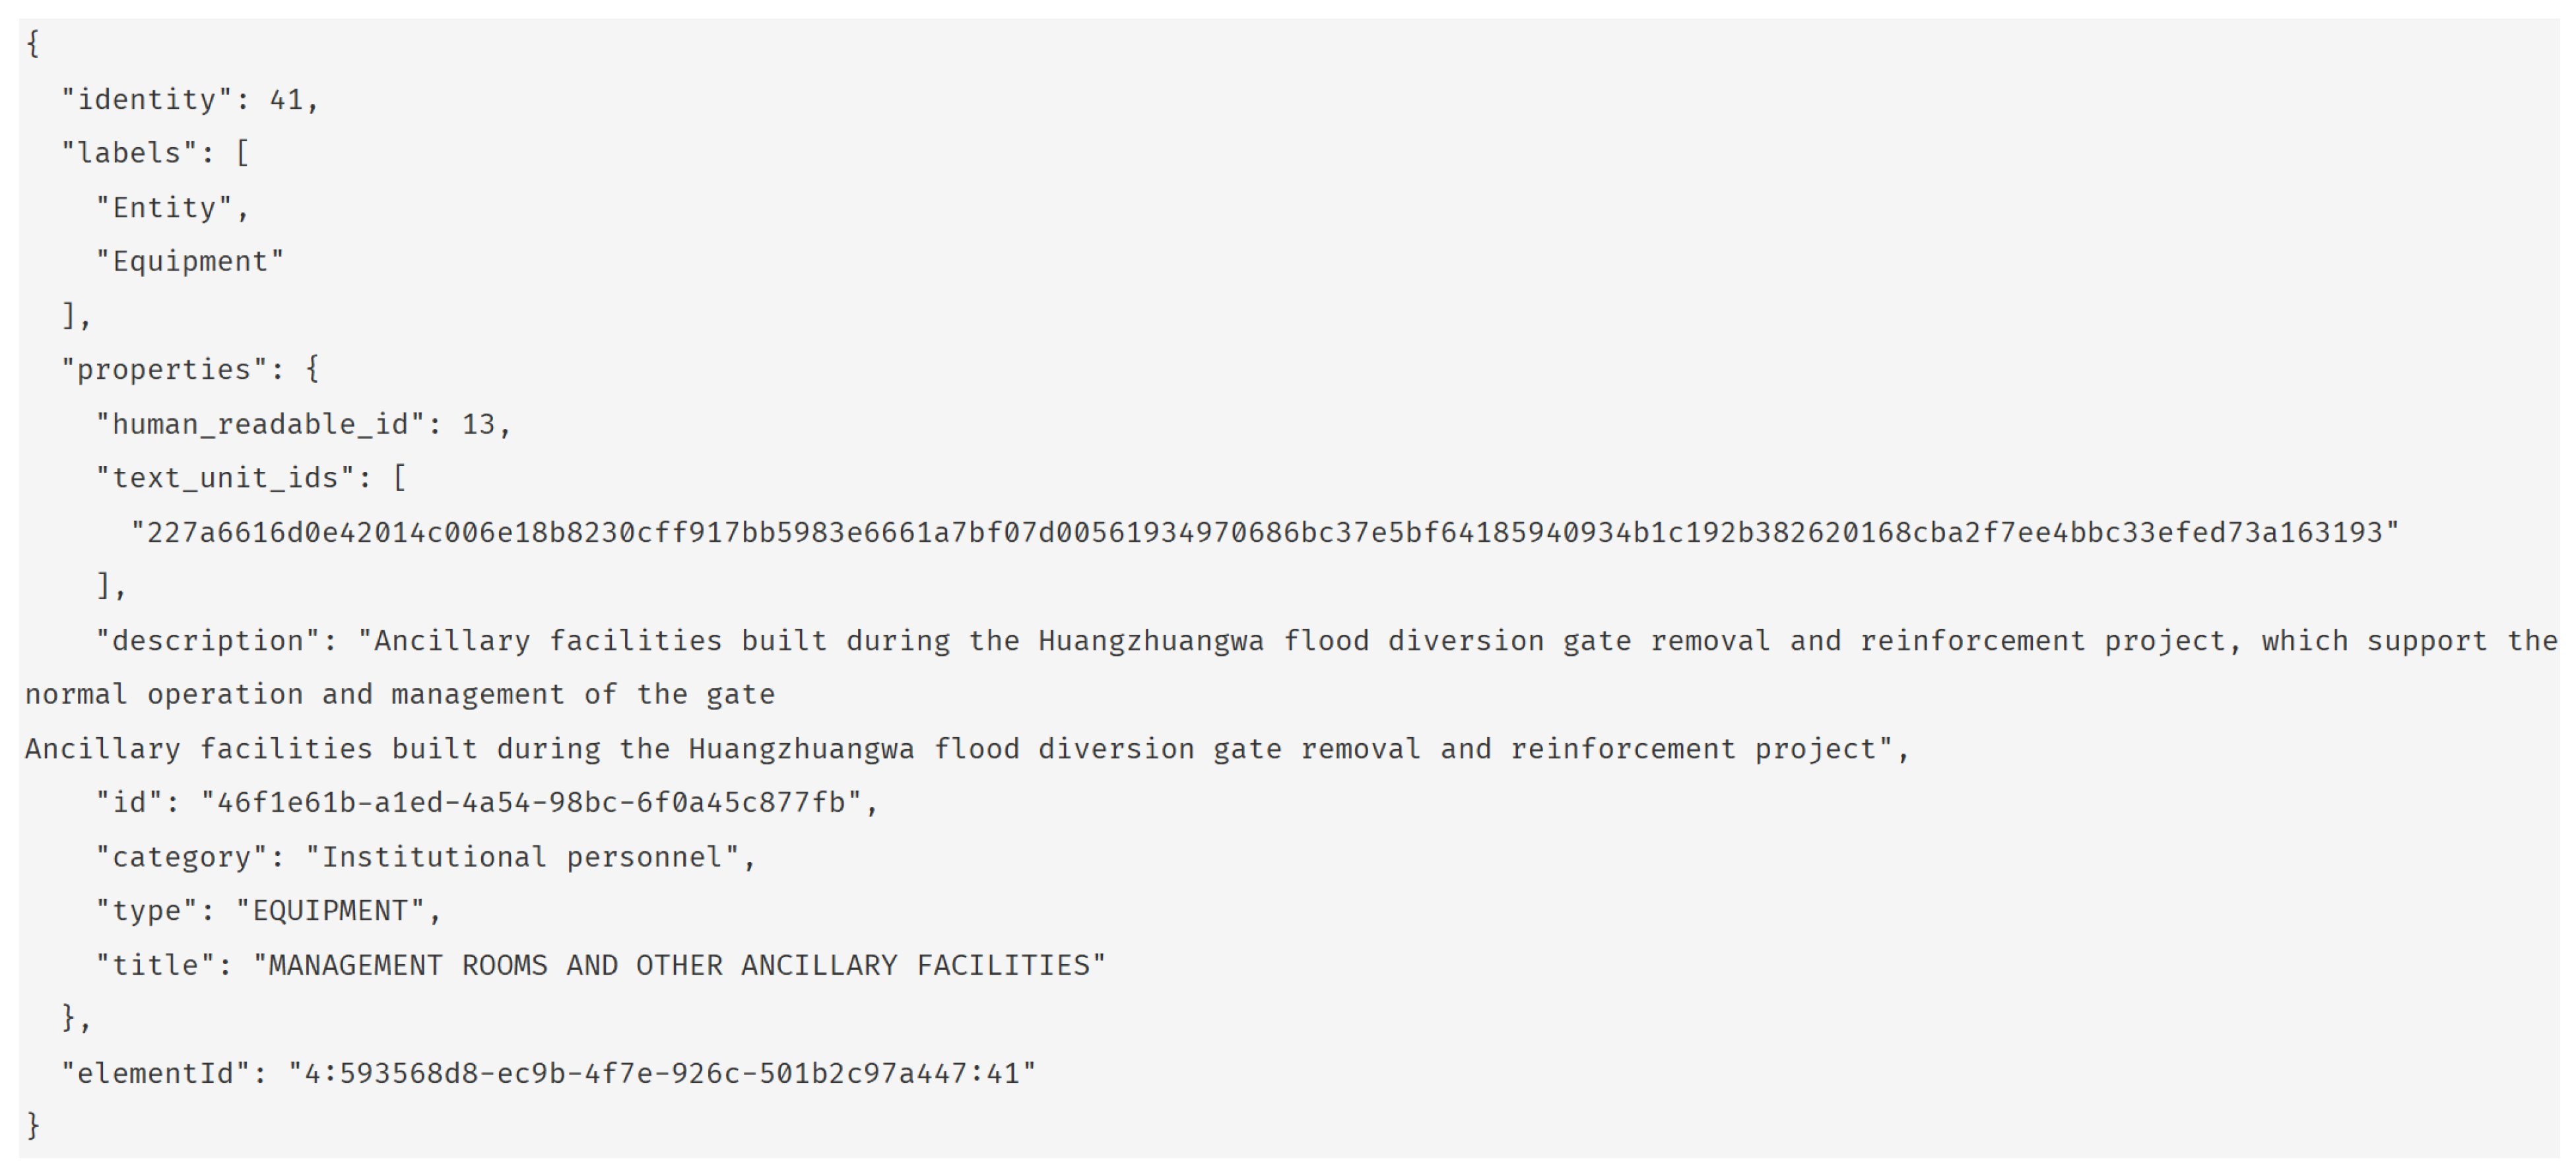Click the "human_readable_id" key
This screenshot has height=1174, width=2576.
click(x=260, y=425)
